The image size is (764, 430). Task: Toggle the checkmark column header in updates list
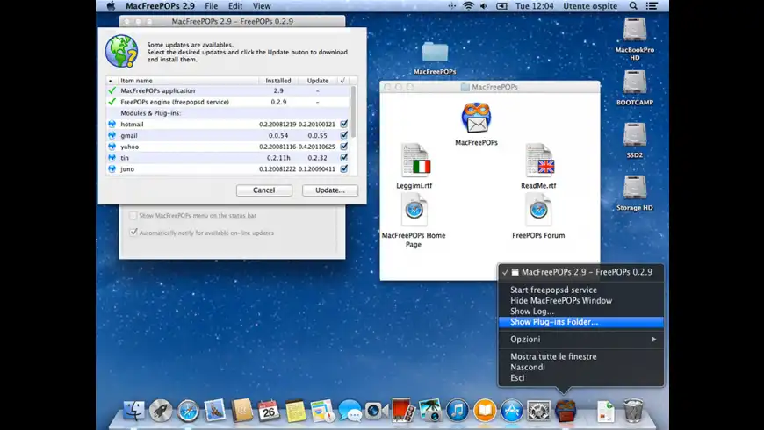[342, 81]
